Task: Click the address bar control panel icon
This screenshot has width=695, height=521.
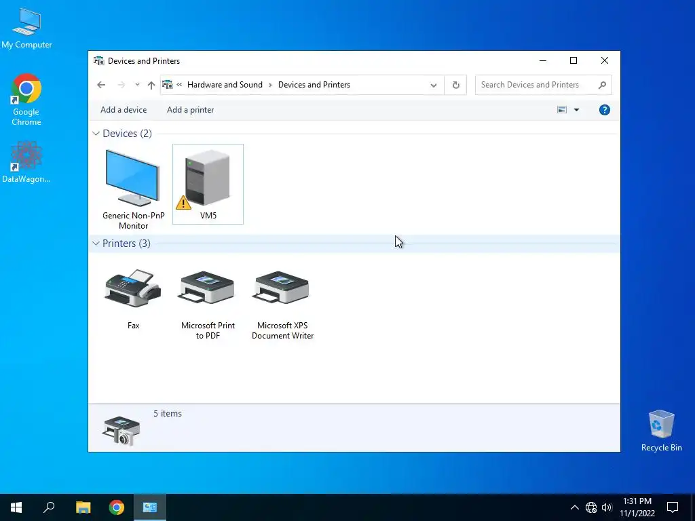Action: [168, 84]
